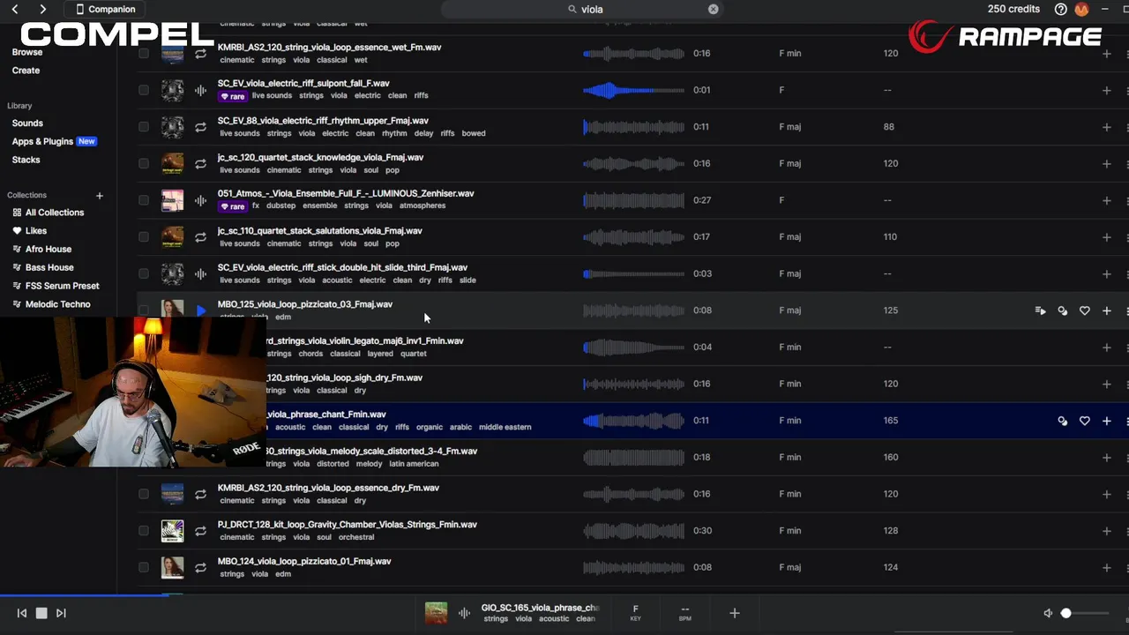
Task: Click pack thumbnail of PJ_DRCT_128 Gravity Chamber
Action: [x=172, y=531]
